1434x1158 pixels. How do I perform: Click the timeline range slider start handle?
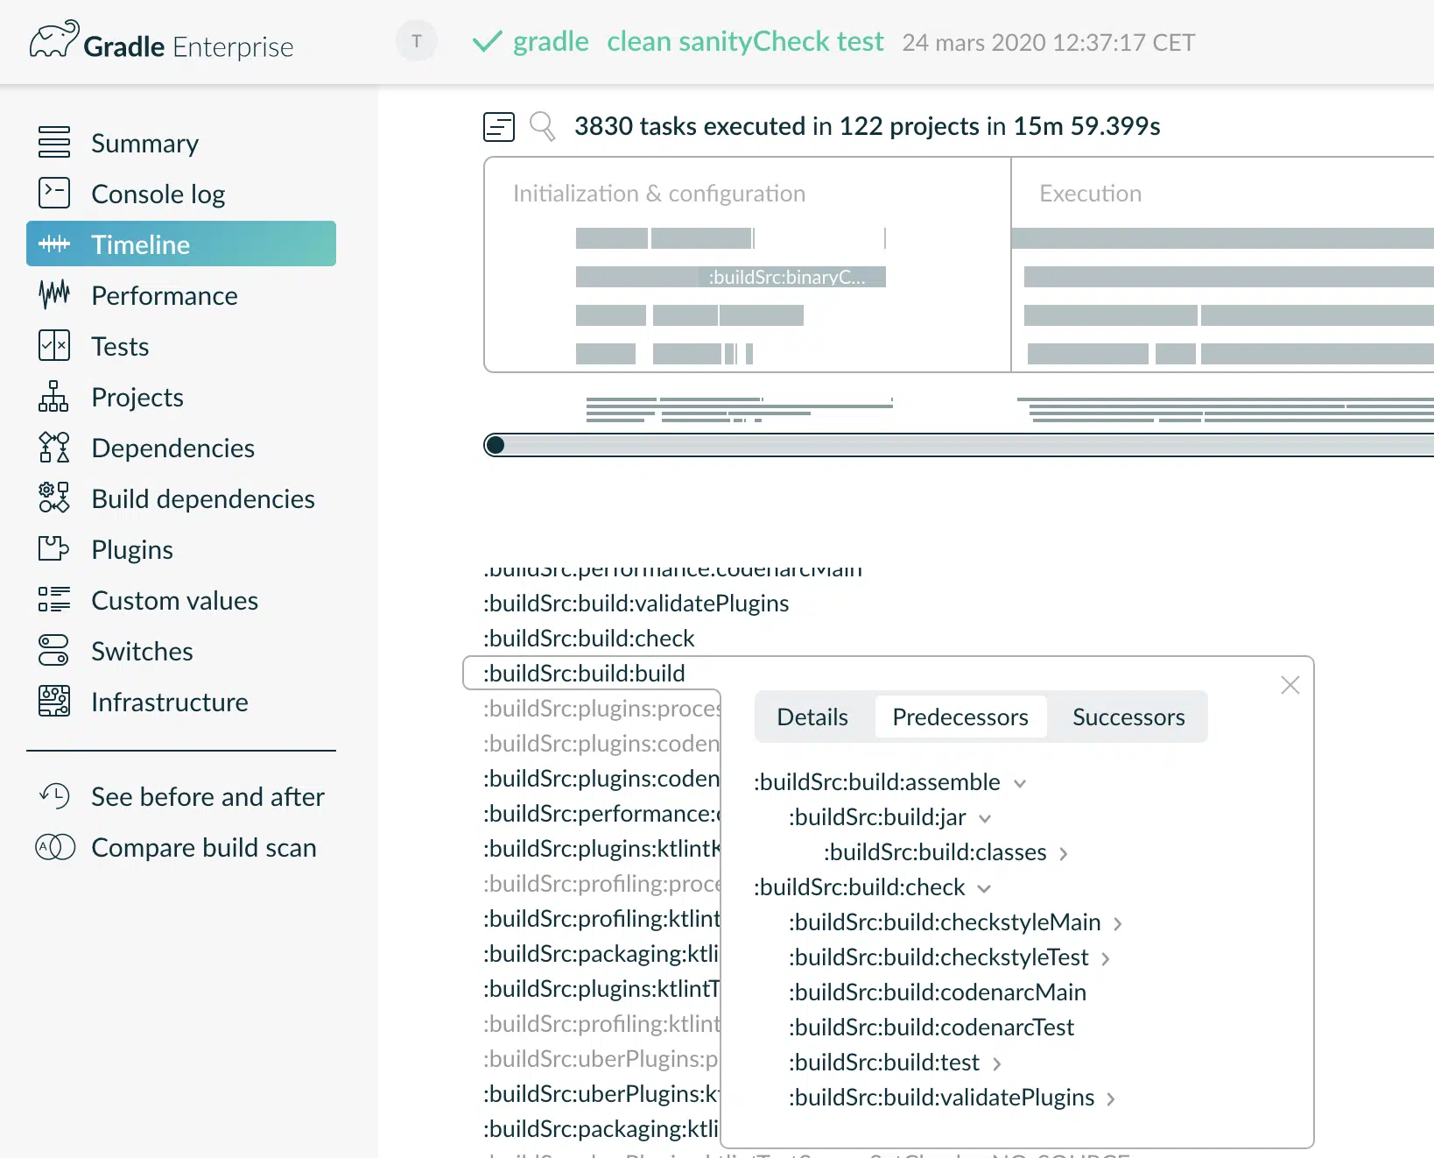click(495, 445)
